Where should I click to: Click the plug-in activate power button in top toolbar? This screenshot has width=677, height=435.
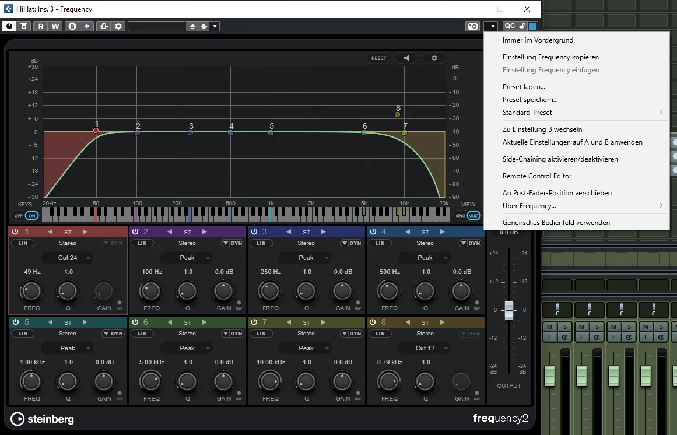click(9, 26)
